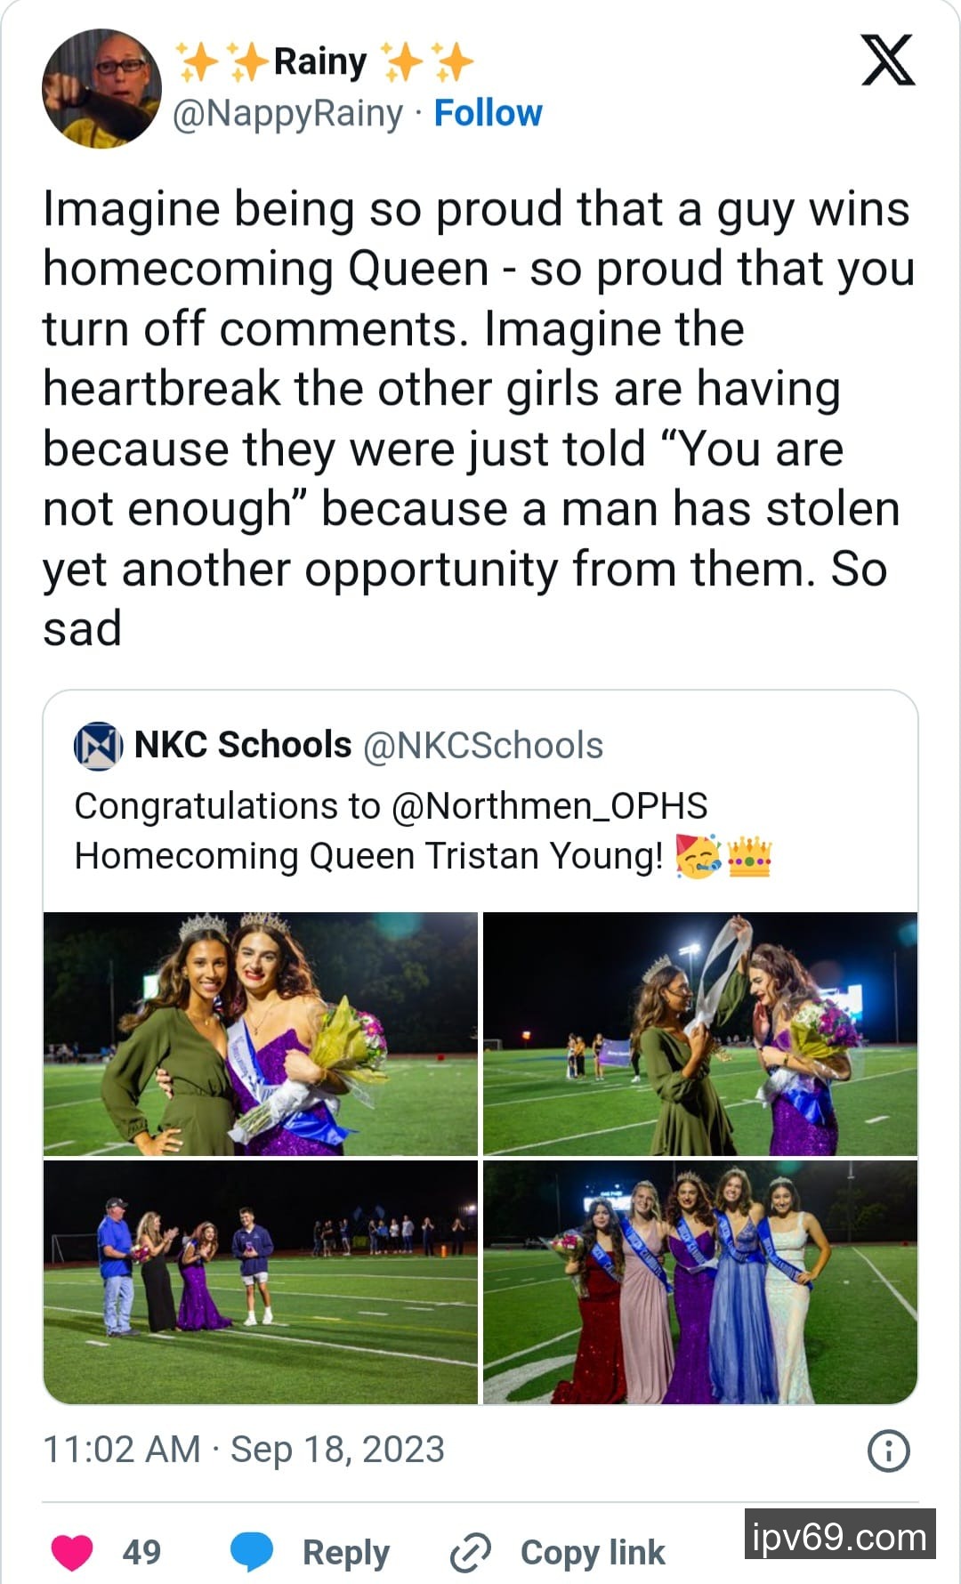Screen dimensions: 961x1584
Task: Open the @NKCSchools handle
Action: click(482, 746)
